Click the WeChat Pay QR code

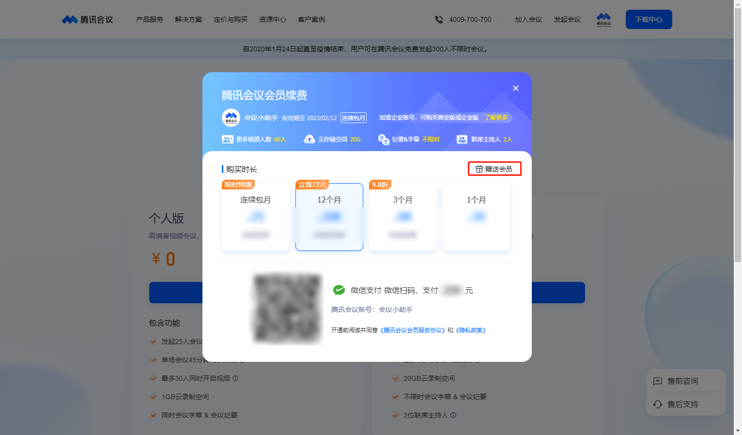[287, 309]
